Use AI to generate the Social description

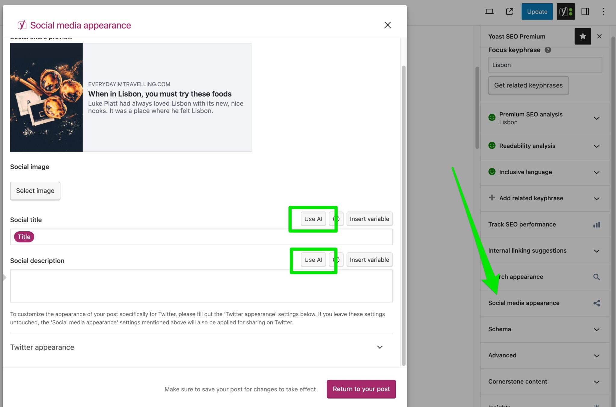click(x=313, y=260)
